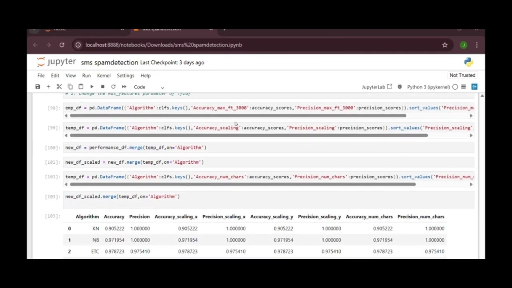The height and width of the screenshot is (288, 512).
Task: Open the browser three-dot menu
Action: coord(477,45)
